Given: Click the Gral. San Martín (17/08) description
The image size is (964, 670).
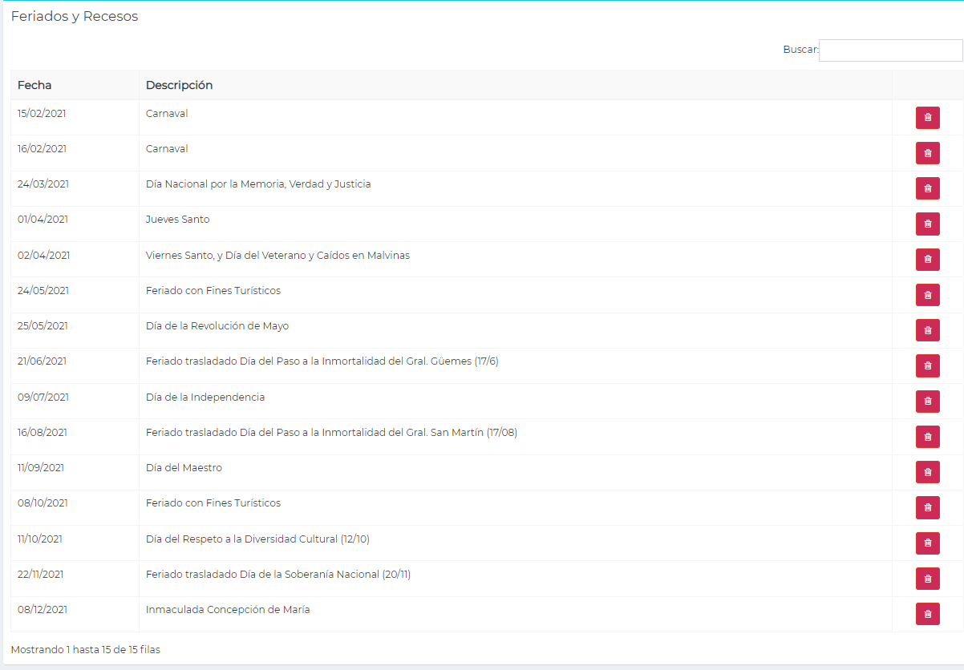Looking at the screenshot, I should point(332,433).
